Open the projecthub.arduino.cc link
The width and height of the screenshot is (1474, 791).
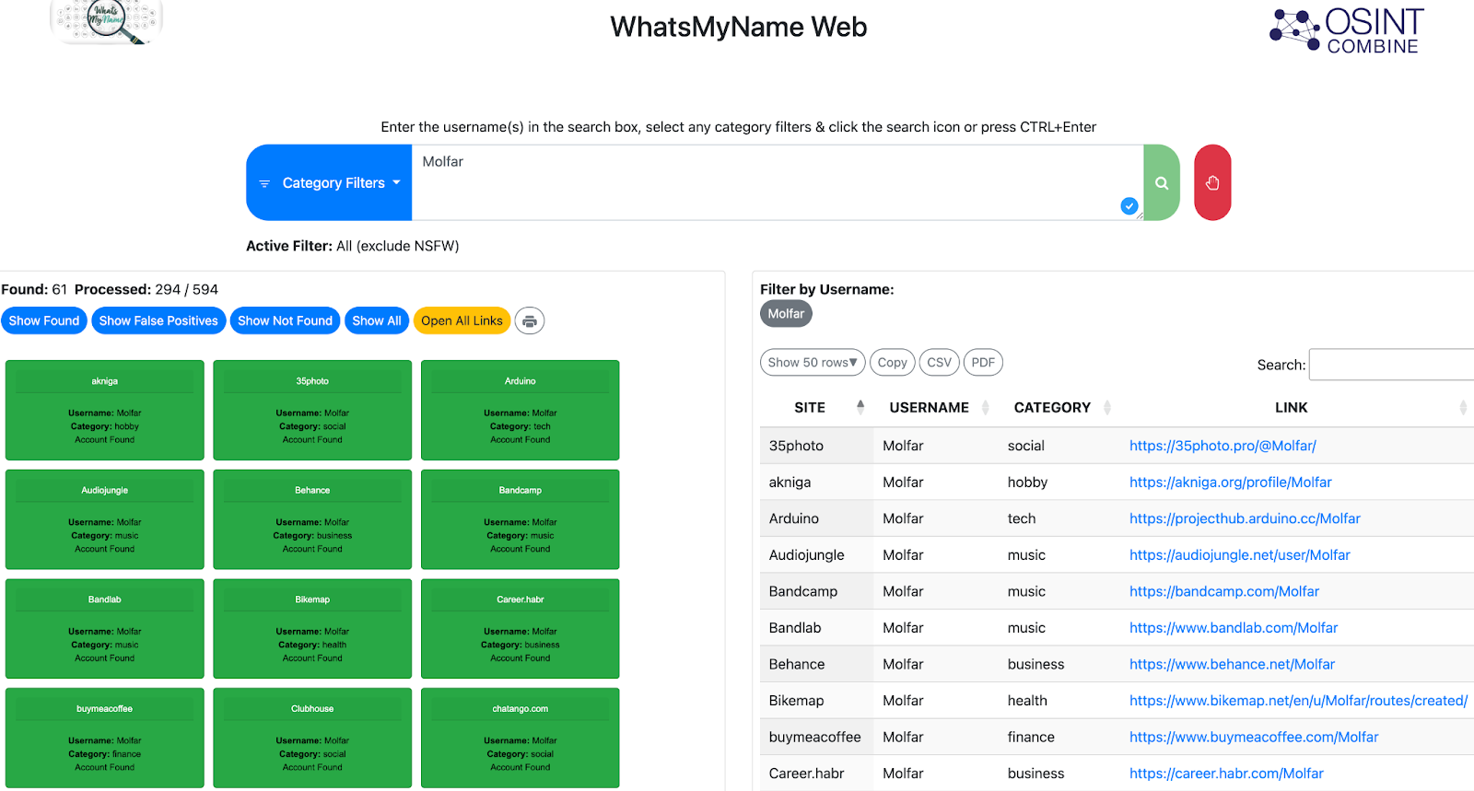pos(1245,518)
